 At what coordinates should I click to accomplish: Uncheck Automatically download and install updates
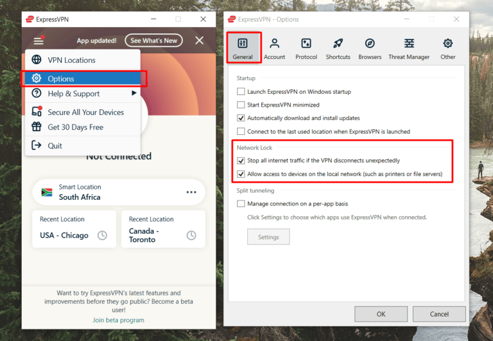tap(241, 118)
